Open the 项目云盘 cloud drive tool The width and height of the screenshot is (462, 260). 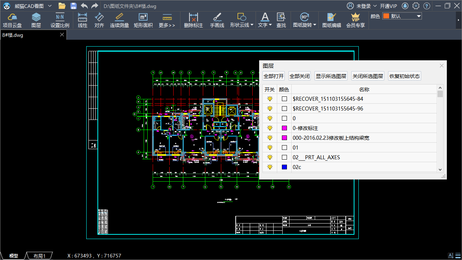point(12,20)
